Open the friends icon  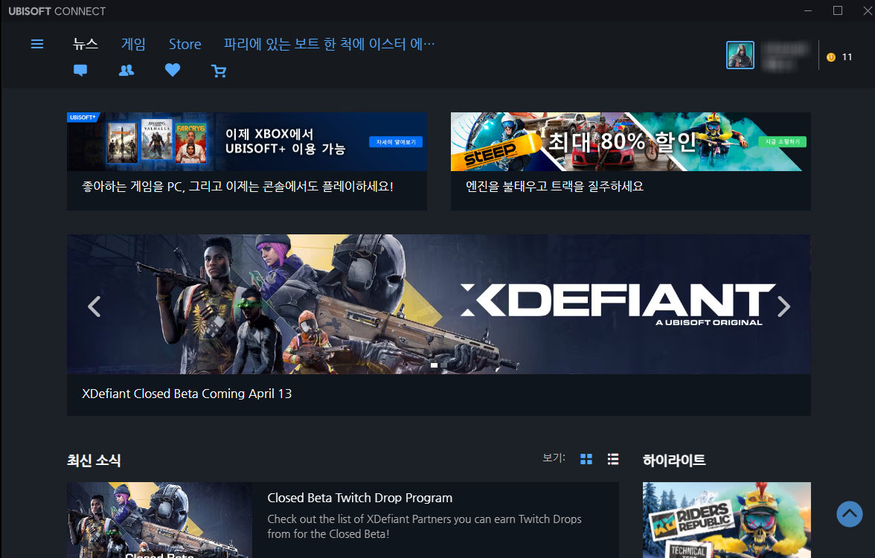(126, 70)
